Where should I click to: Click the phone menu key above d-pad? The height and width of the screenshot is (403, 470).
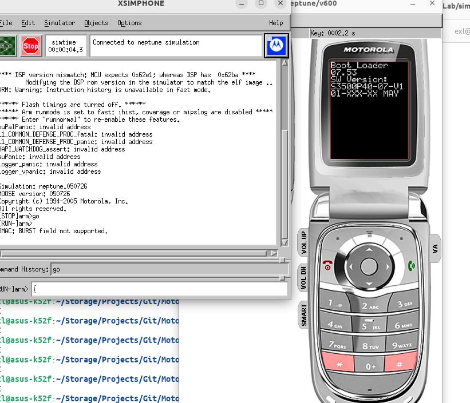point(369,234)
